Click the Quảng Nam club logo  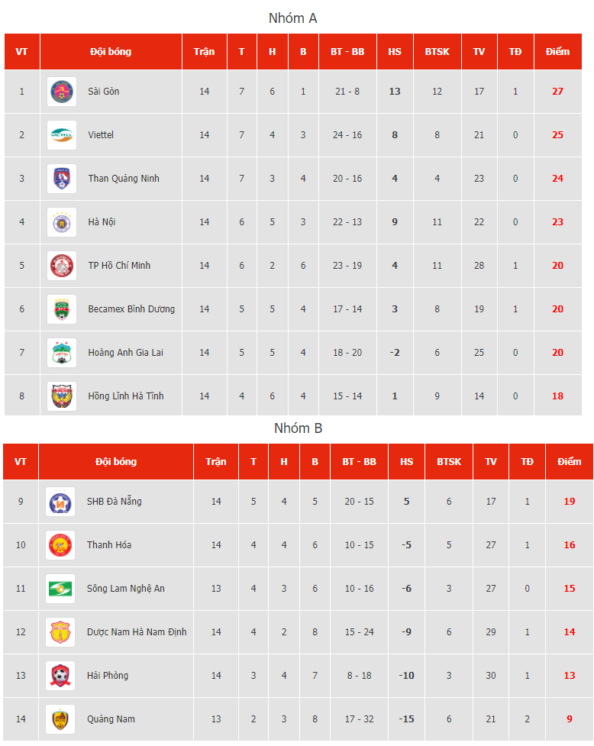60,719
